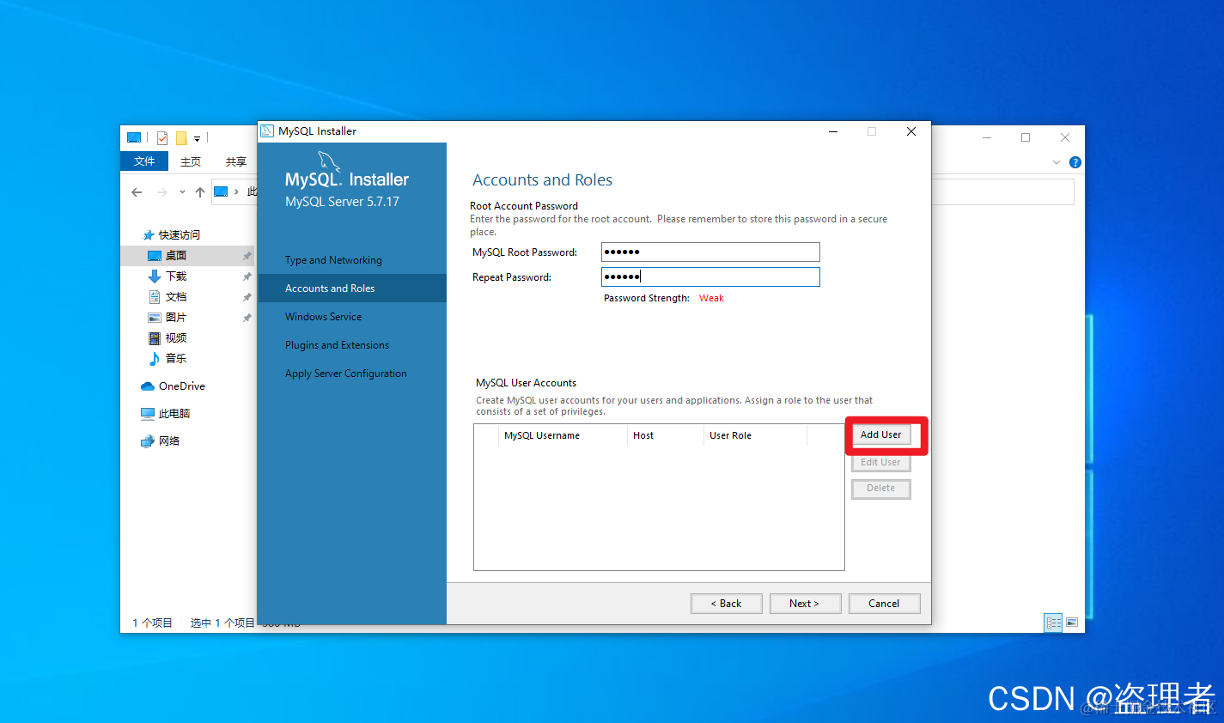1224x723 pixels.
Task: Select the Plugins and Extensions step
Action: [x=337, y=345]
